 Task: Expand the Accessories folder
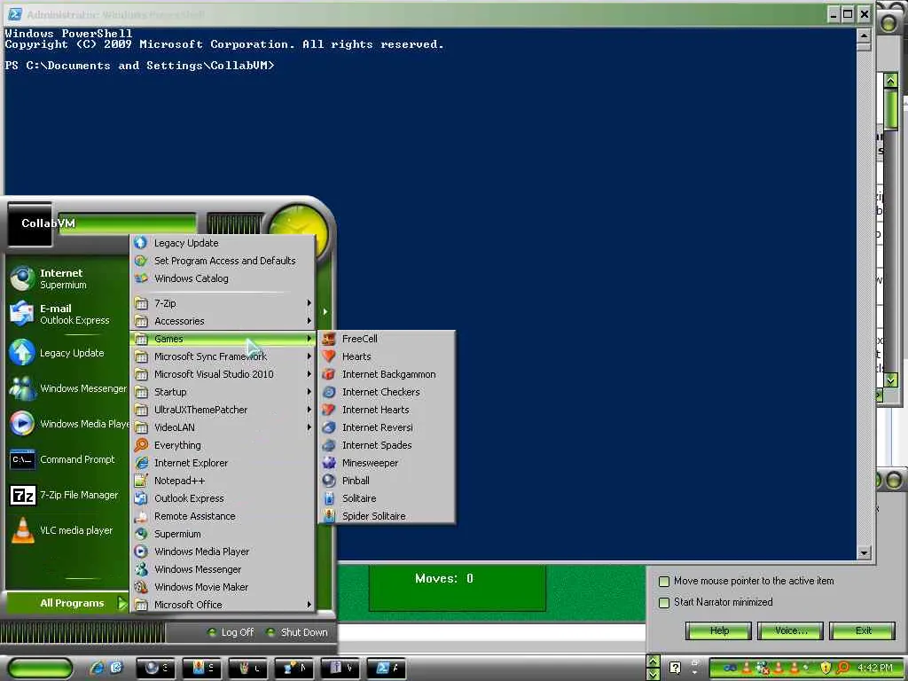[x=223, y=321]
